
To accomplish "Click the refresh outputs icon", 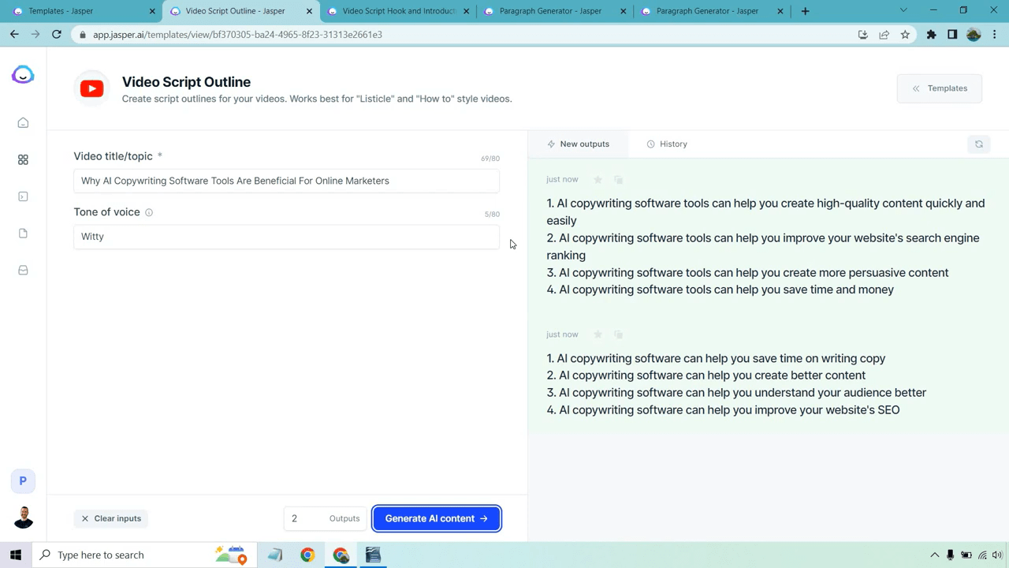I will point(978,144).
